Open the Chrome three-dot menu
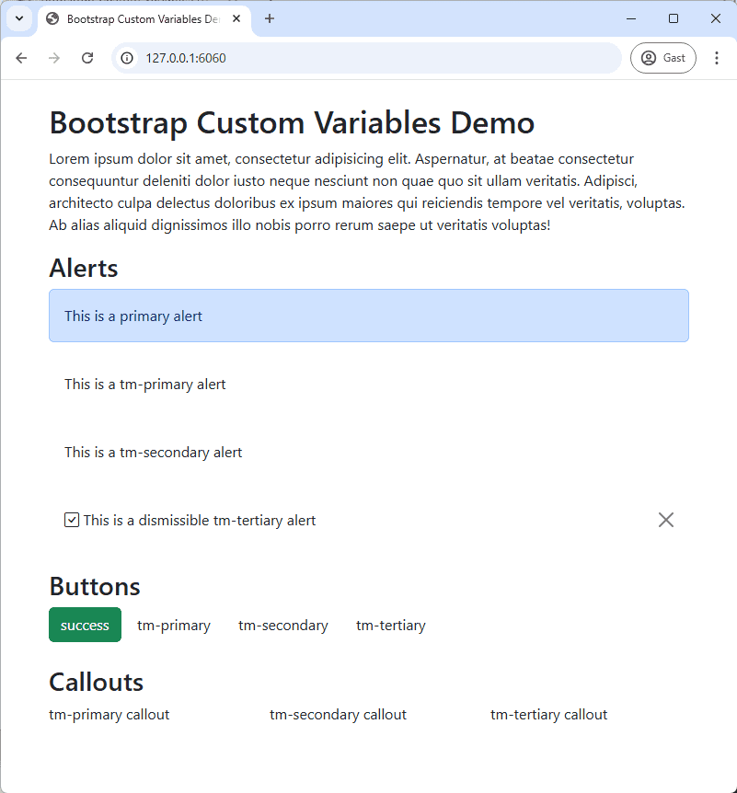Image resolution: width=737 pixels, height=793 pixels. click(716, 58)
